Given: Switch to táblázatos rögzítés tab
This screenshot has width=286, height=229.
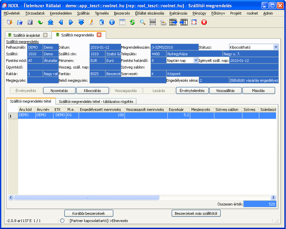Looking at the screenshot, I should coord(96,101).
